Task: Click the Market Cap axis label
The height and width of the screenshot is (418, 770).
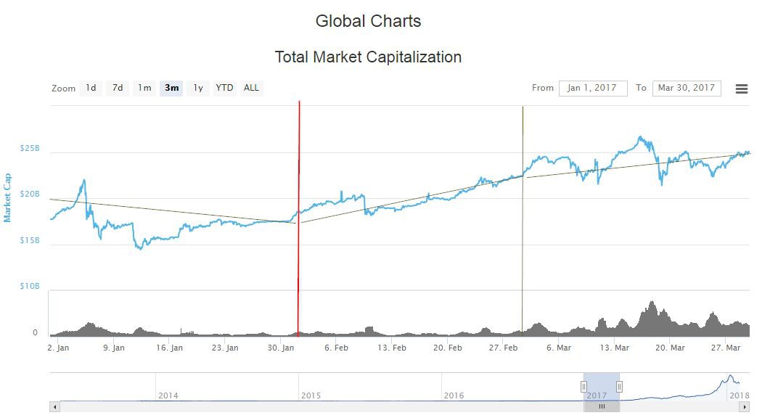Action: tap(7, 197)
